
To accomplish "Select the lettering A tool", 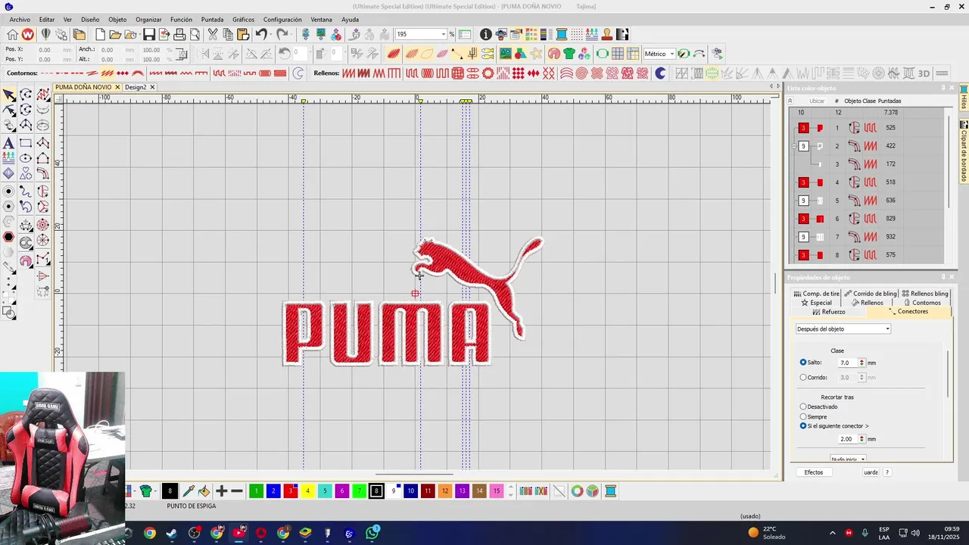I will 9,143.
